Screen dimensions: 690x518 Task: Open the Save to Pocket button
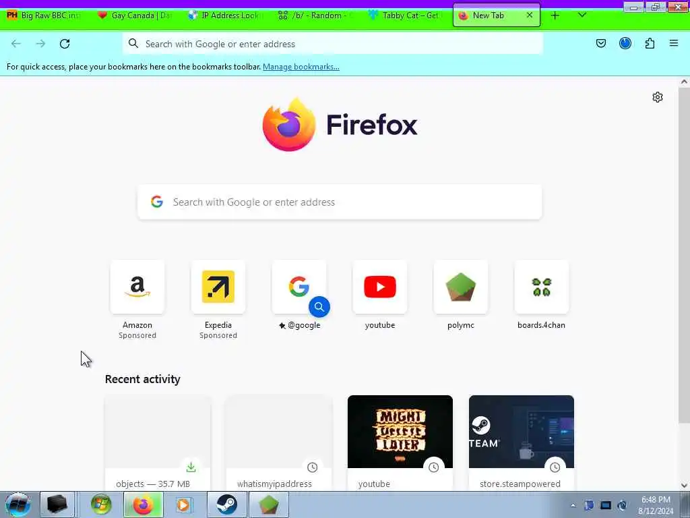pyautogui.click(x=600, y=43)
